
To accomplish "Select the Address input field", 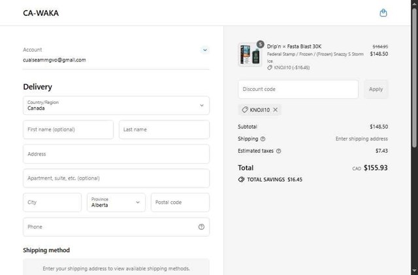I will pos(116,154).
